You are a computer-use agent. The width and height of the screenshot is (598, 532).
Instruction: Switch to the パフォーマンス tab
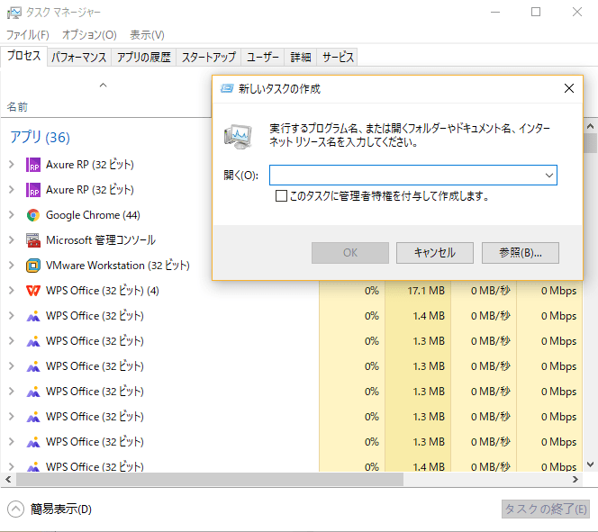[x=79, y=58]
